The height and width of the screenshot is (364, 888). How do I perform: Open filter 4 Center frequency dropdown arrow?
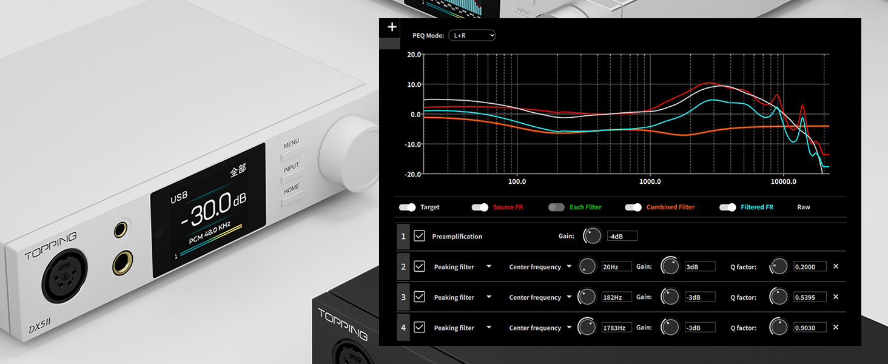point(569,328)
